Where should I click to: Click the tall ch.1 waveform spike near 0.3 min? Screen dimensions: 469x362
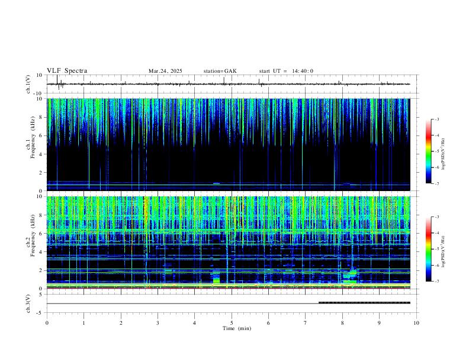point(57,80)
